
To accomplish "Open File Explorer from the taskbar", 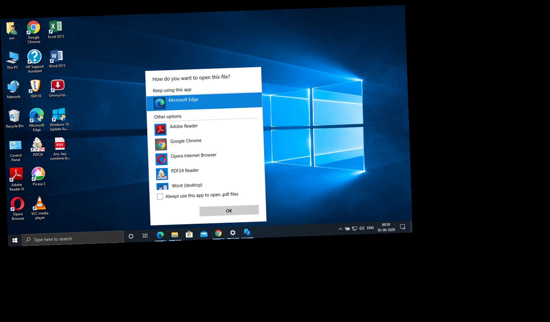I will 174,234.
